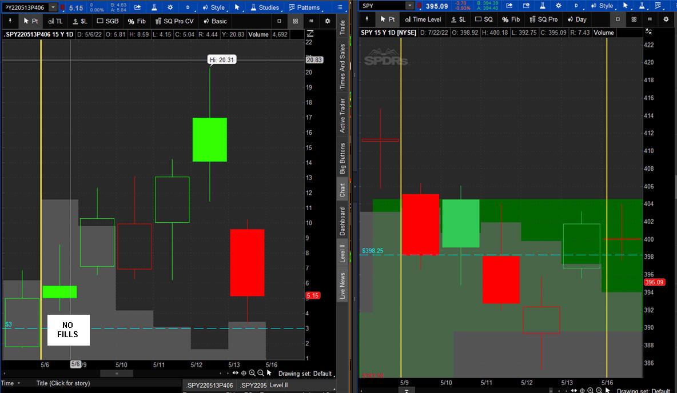Click the Hi: 20.31 price bubble
Screen dimensions: 677x393
click(x=221, y=59)
